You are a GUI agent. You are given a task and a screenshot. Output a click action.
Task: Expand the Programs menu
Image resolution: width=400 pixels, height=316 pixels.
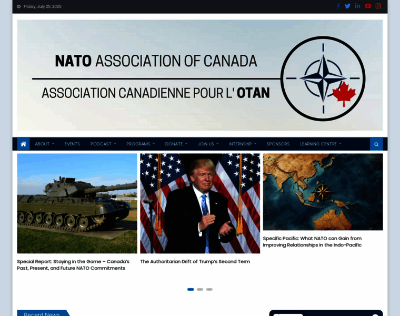tap(141, 144)
